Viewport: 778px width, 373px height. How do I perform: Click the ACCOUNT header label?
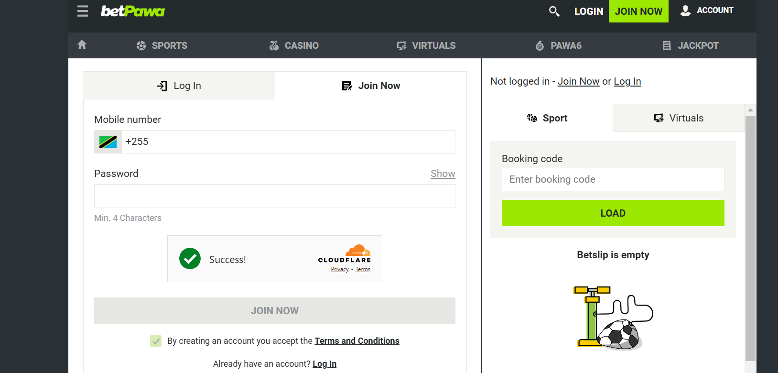coord(715,10)
